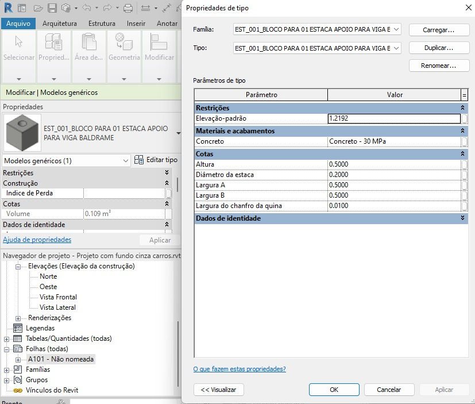Click the associate parameter button for Elevação-padrão
This screenshot has height=404, width=475.
coord(464,118)
